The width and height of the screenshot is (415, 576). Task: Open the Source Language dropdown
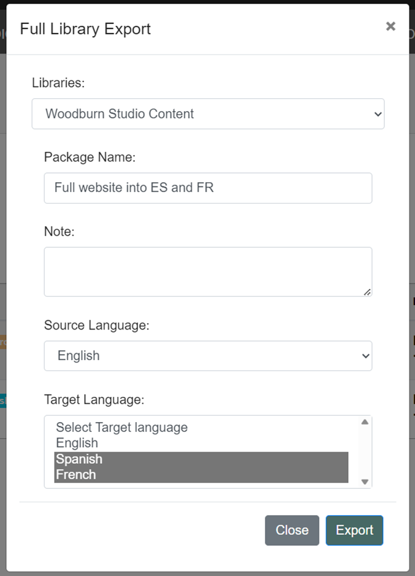click(x=208, y=356)
